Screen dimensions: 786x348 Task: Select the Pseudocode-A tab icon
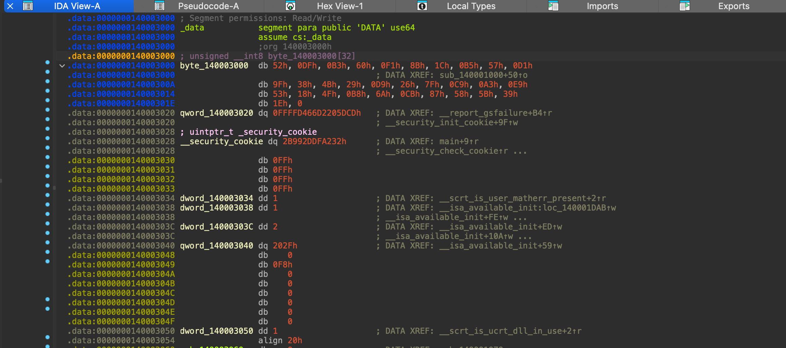[160, 6]
